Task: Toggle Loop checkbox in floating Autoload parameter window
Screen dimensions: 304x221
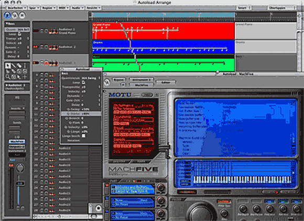Action: click(83, 82)
